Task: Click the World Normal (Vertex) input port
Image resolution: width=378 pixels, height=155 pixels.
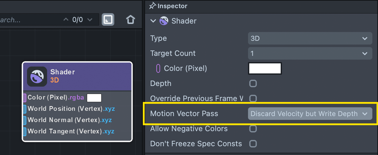Action: (x=24, y=120)
